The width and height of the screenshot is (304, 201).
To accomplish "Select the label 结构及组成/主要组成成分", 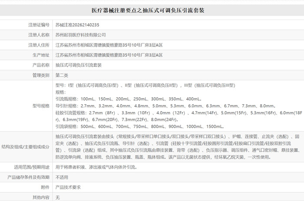I will [x=25, y=147].
